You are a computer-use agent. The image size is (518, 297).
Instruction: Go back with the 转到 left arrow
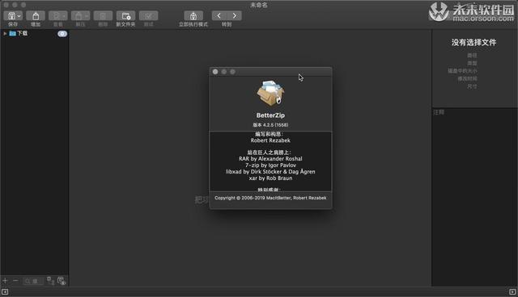[x=219, y=15]
